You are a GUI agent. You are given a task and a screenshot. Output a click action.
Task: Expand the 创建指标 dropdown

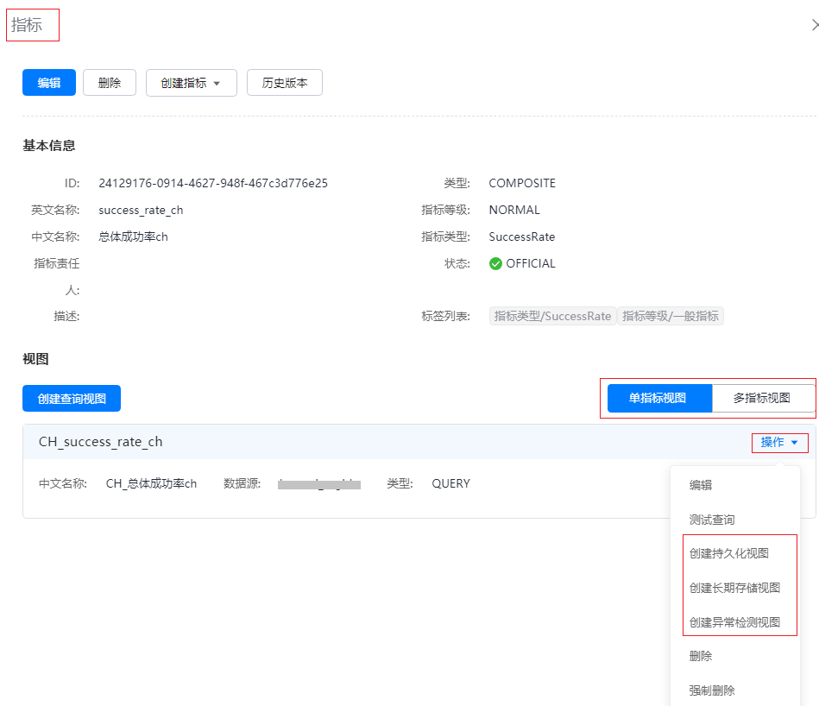coord(191,83)
